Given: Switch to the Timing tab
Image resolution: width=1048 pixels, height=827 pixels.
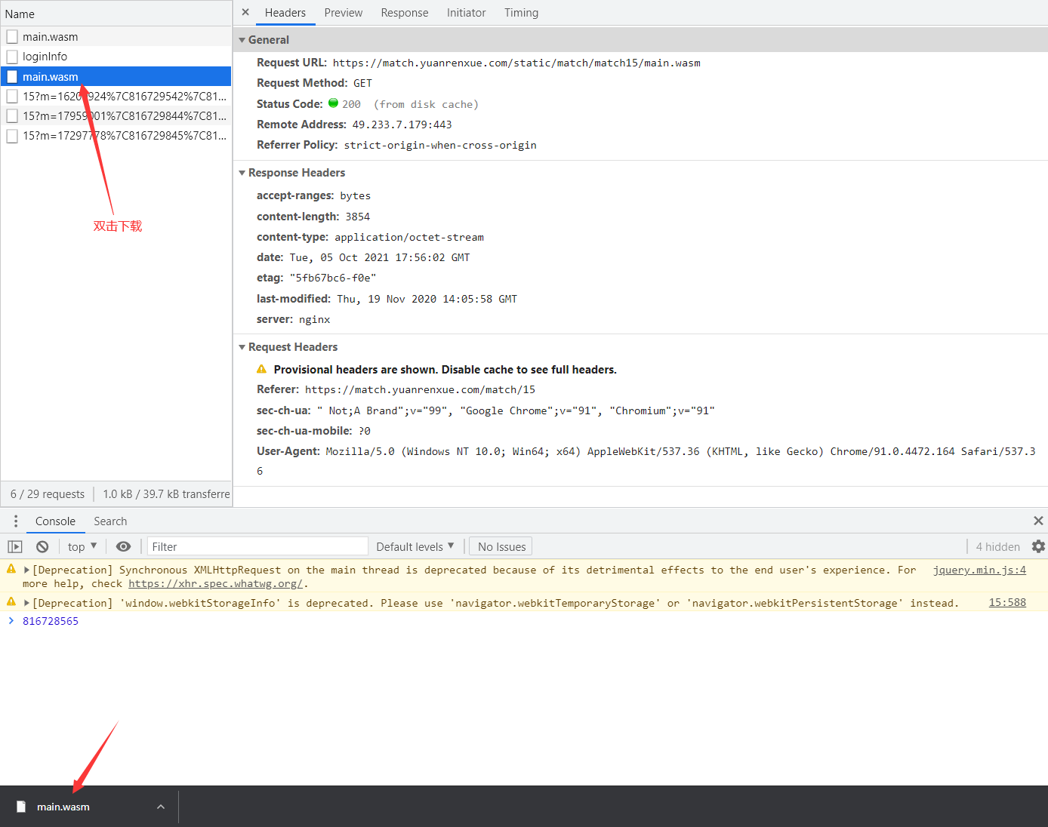Looking at the screenshot, I should [521, 13].
